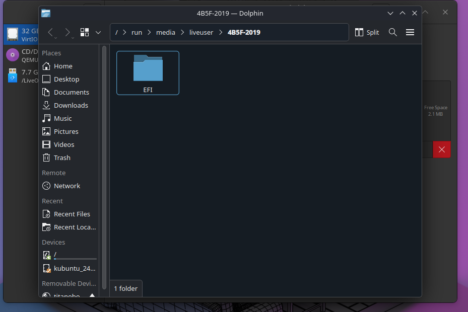This screenshot has height=312, width=468.
Task: Click the 'liveuser' breadcrumb segment
Action: 201,32
